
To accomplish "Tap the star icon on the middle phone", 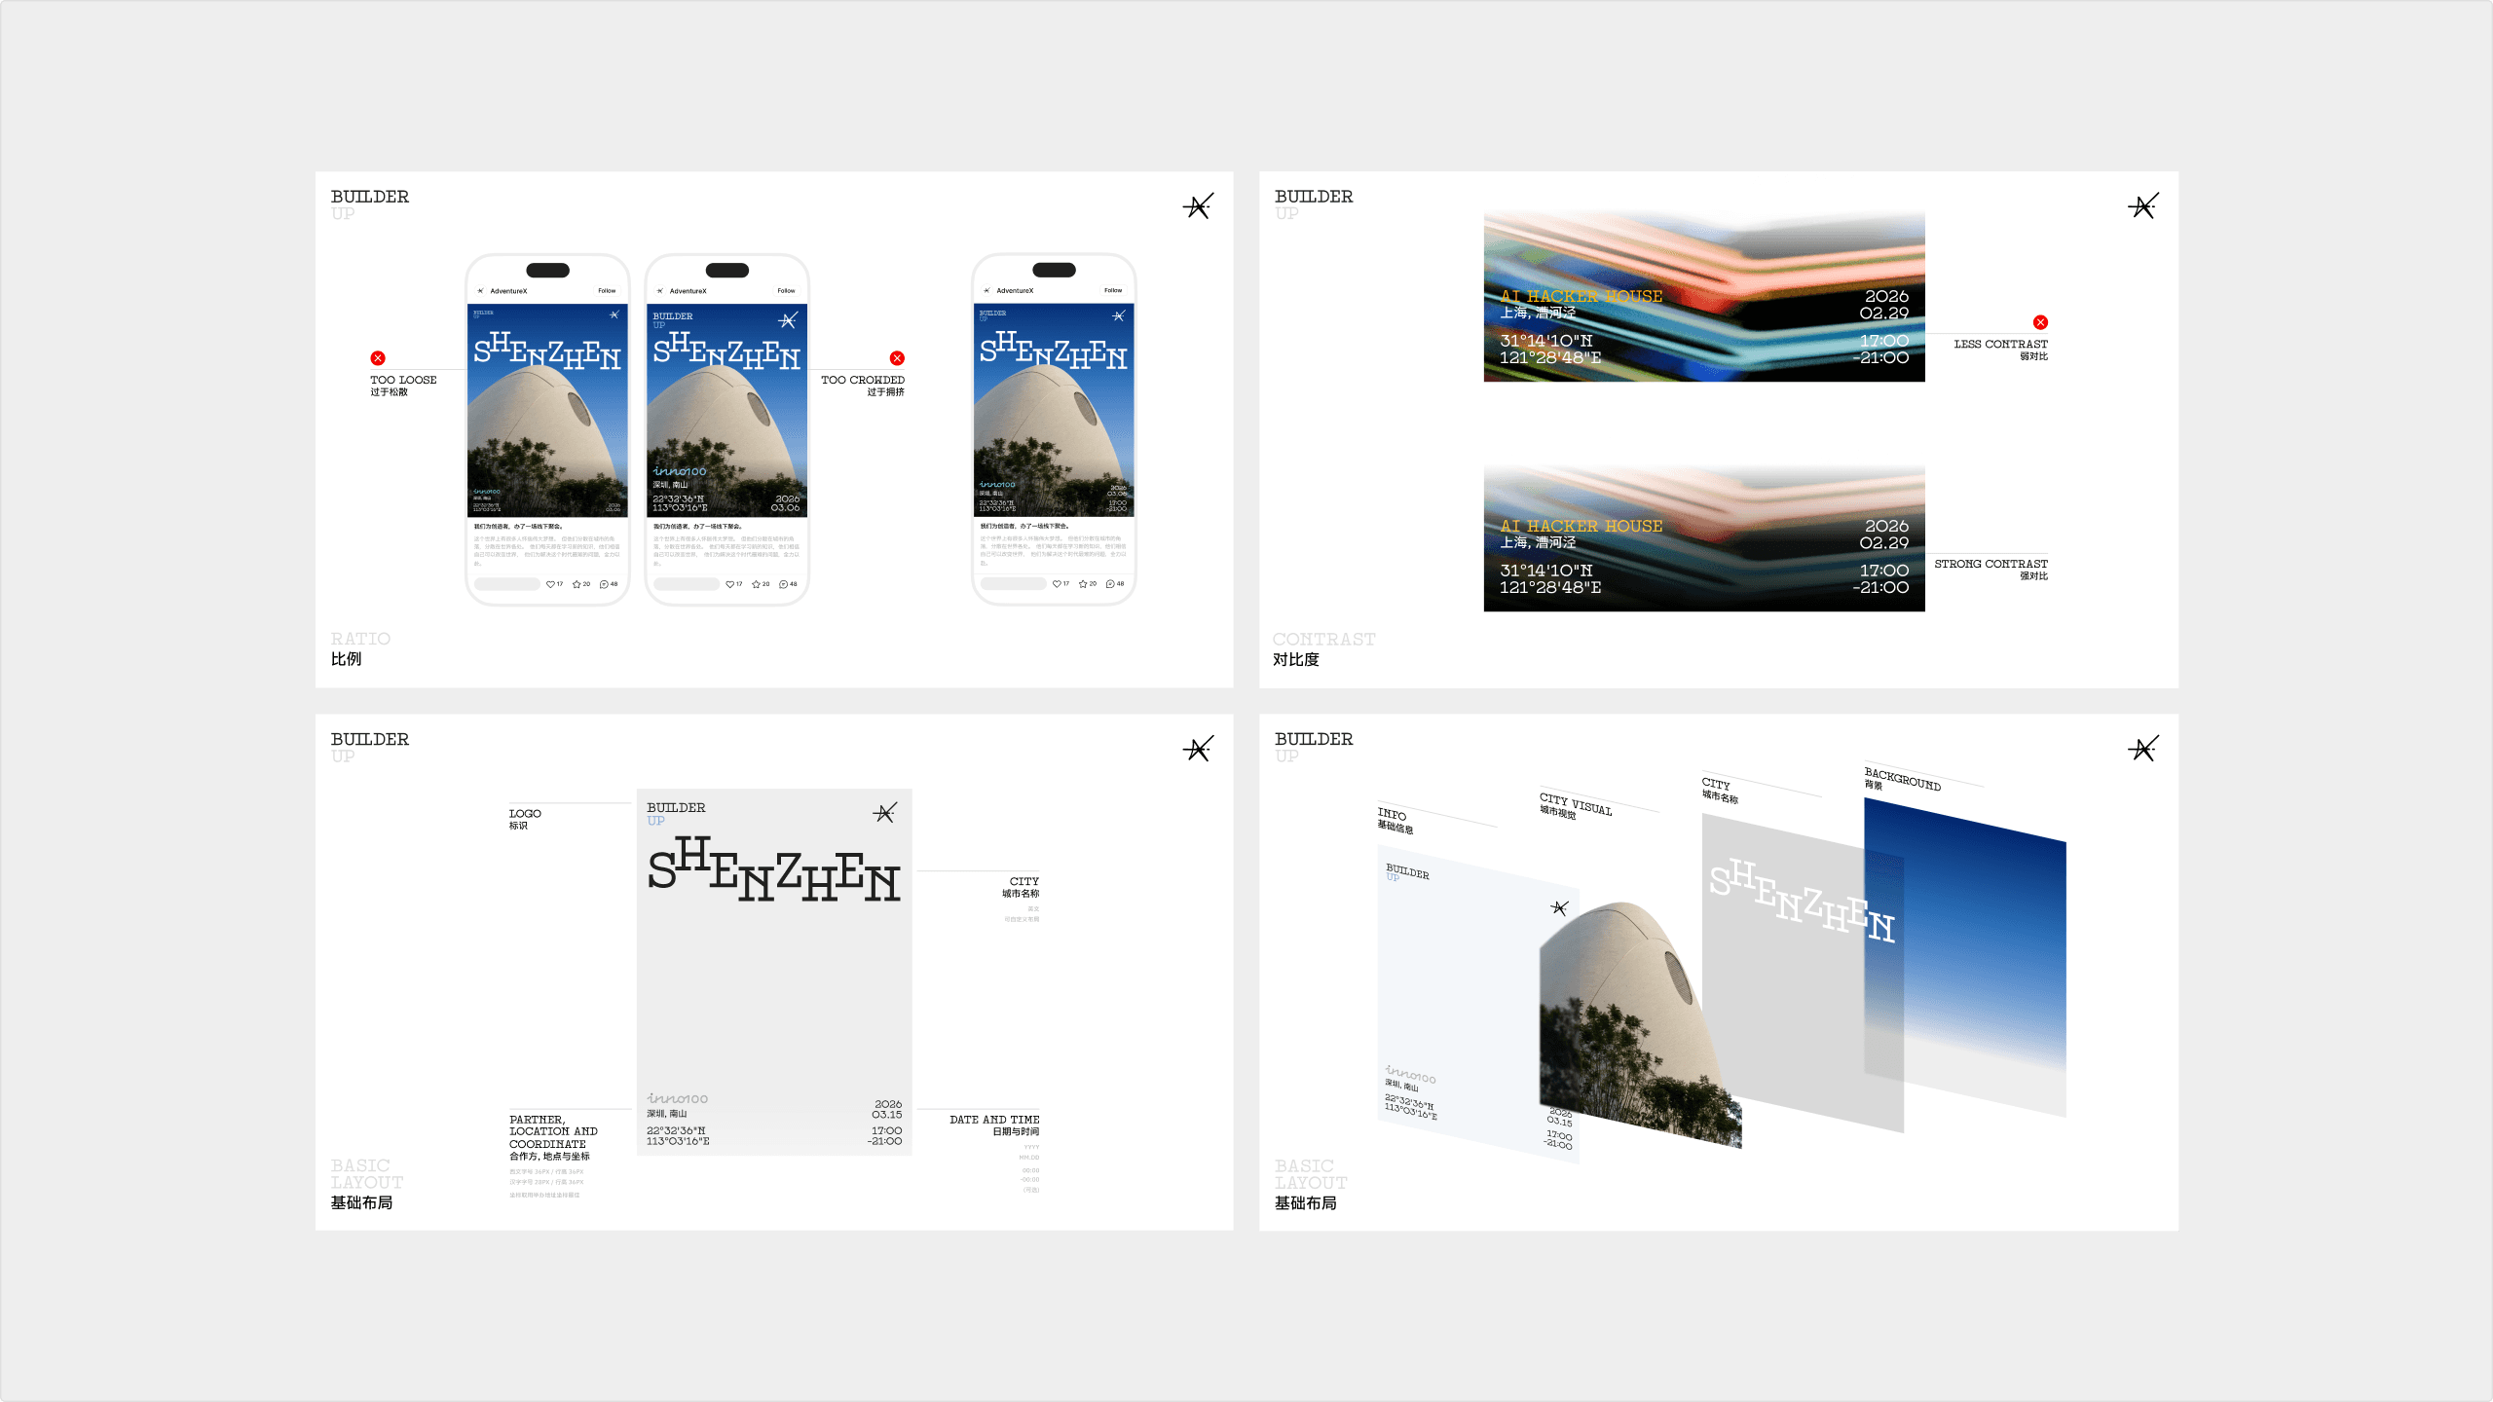I will click(756, 584).
